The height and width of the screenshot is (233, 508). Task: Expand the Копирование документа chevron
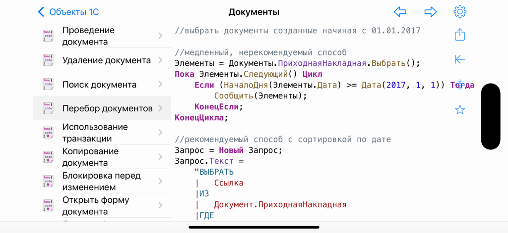(x=160, y=157)
